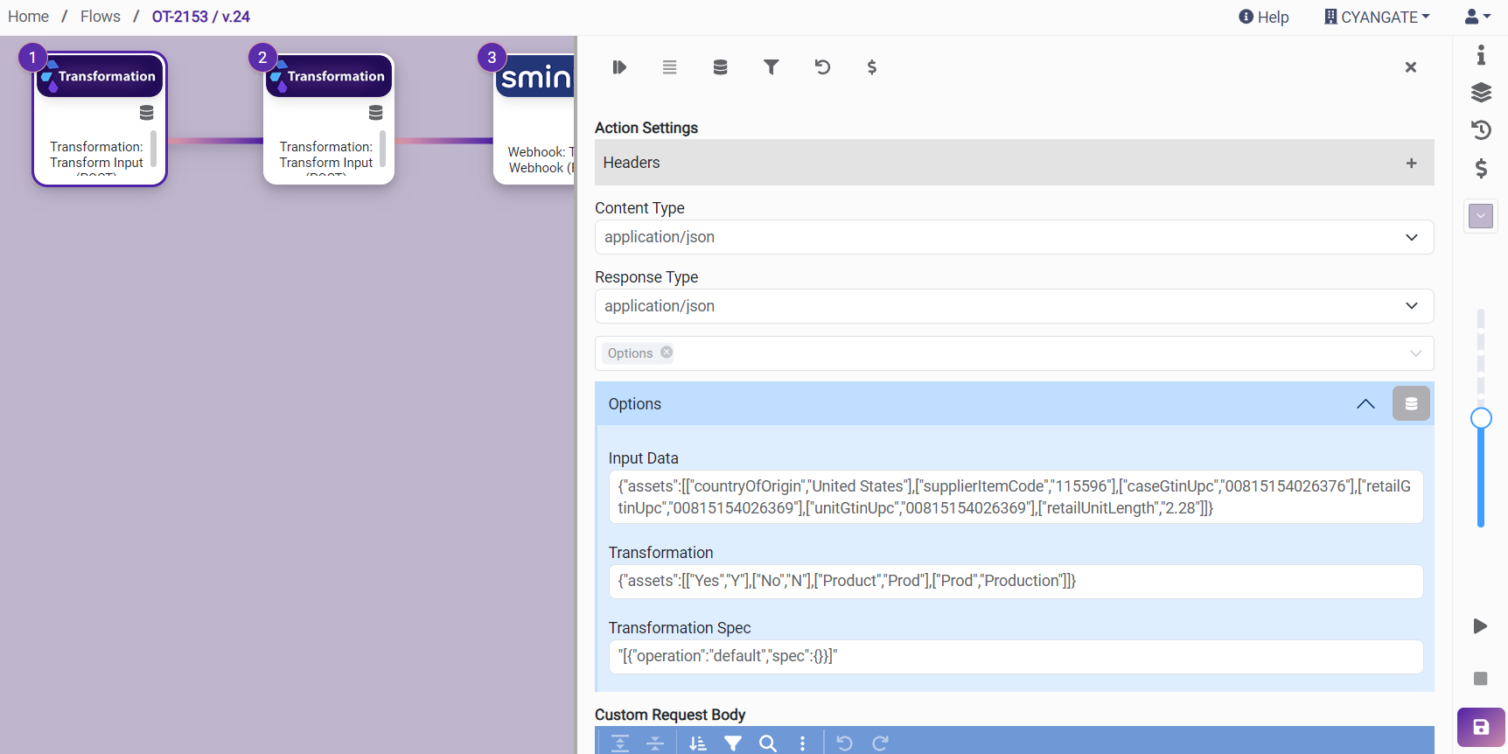Open the Response Type dropdown

tap(1014, 306)
